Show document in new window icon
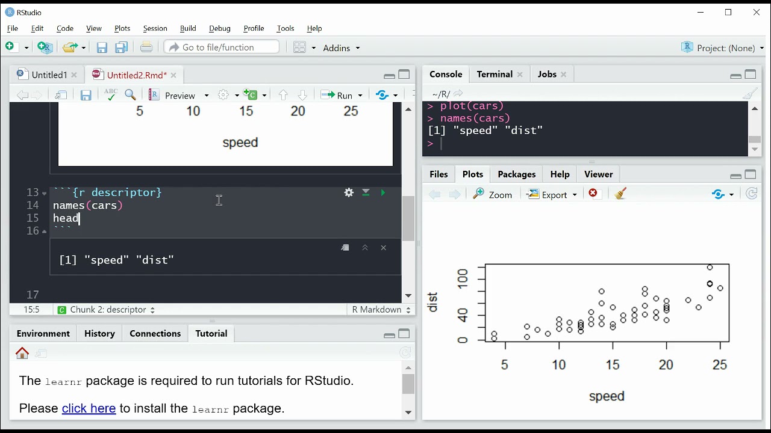The height and width of the screenshot is (433, 771). point(61,95)
